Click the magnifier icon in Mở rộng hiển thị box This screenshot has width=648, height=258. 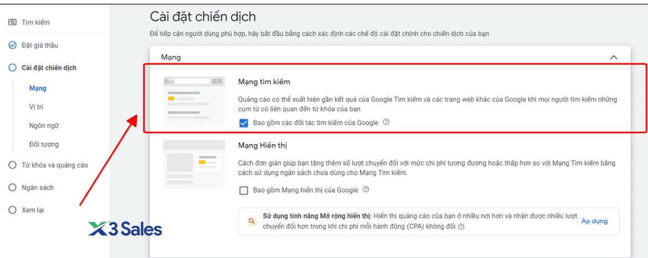250,222
